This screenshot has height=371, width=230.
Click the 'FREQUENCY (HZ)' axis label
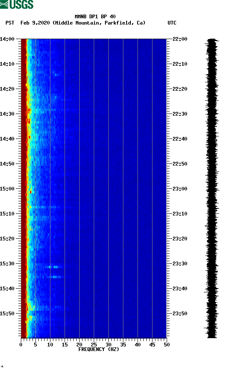pyautogui.click(x=99, y=349)
